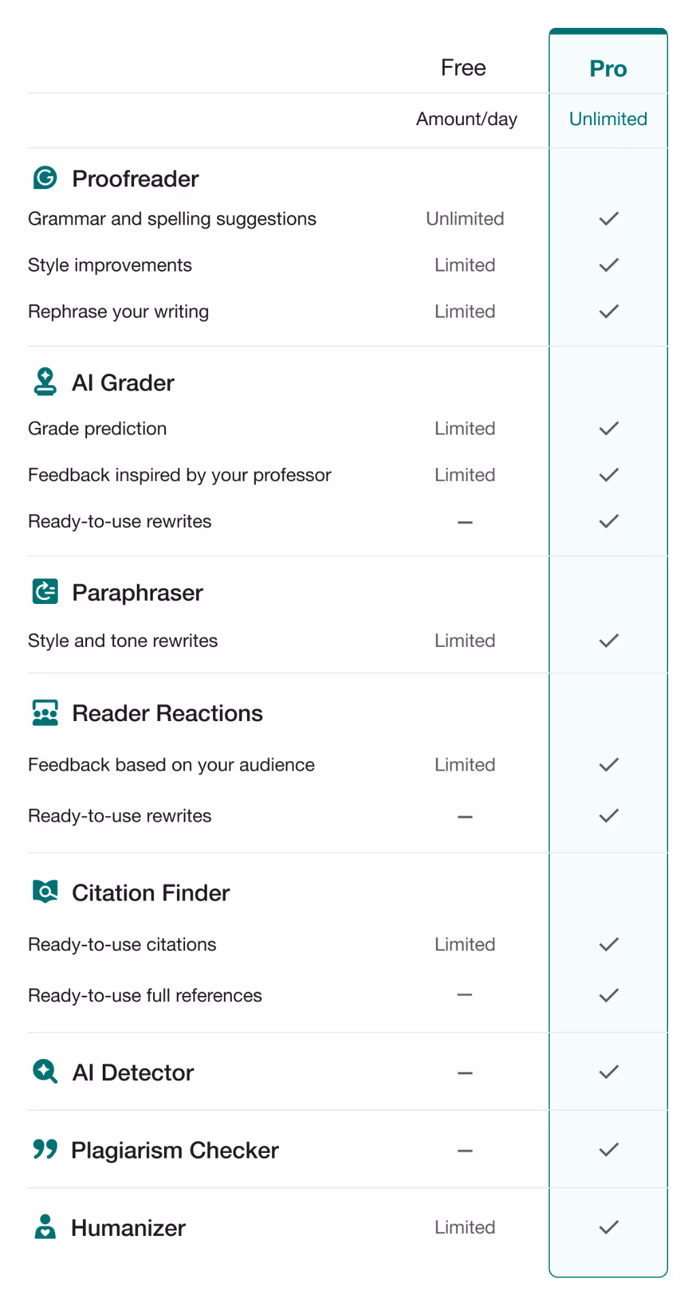This screenshot has height=1306, width=696.
Task: Click Ready-to-use full references row label
Action: (145, 996)
